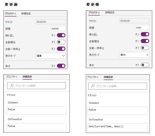This screenshot has width=155, height=136.
Task: Turn on 表示 in the 変更後 panel
Action: point(145,65)
